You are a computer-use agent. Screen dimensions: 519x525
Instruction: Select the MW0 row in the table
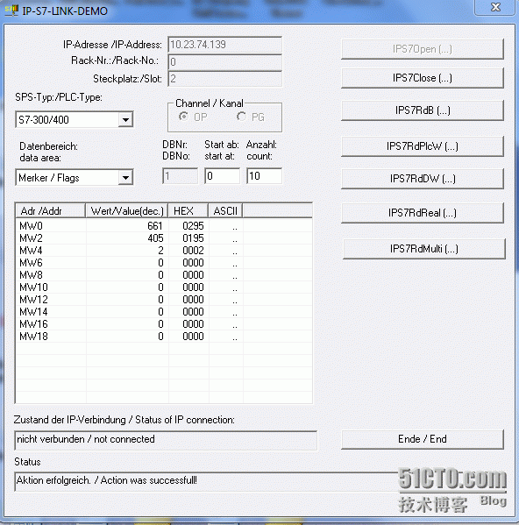pos(164,226)
